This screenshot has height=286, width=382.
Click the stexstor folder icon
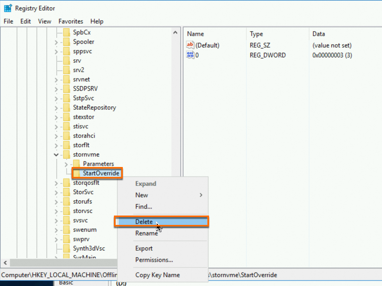pos(67,117)
